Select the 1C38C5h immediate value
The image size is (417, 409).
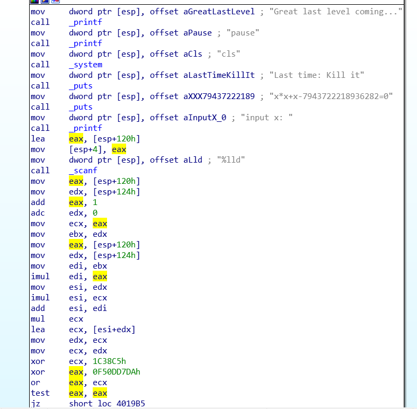[109, 361]
